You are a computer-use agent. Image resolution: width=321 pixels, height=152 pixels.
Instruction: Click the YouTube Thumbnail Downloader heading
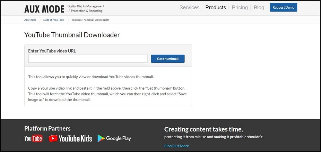[x=72, y=35]
